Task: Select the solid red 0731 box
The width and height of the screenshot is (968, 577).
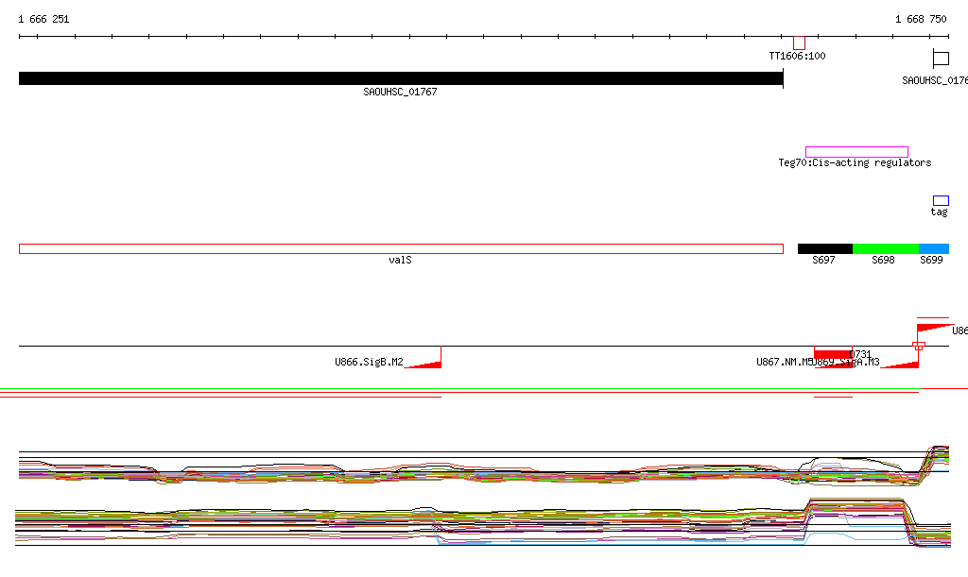Action: coord(833,354)
